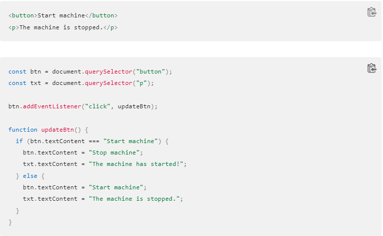Click the strict equality === operator
383x236 pixels.
click(x=94, y=141)
